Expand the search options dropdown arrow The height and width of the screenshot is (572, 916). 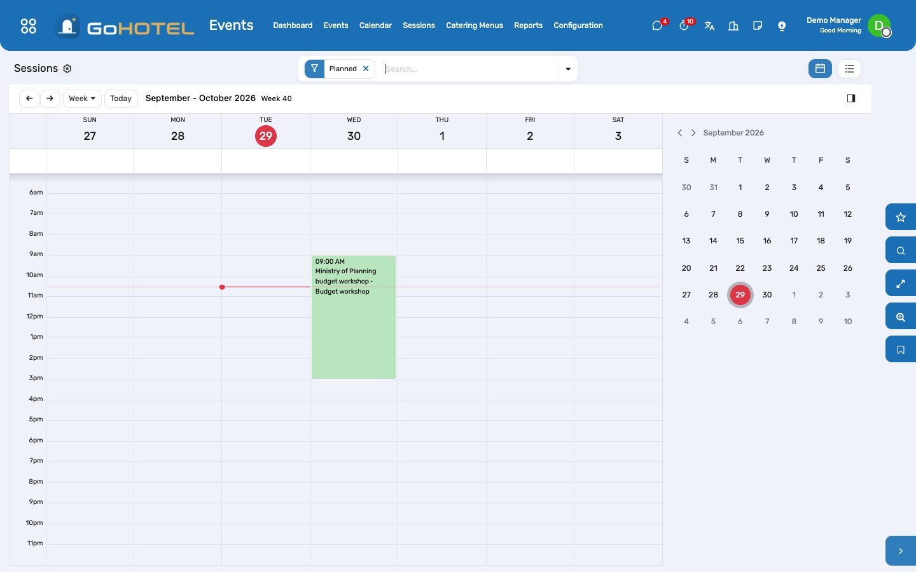(x=568, y=69)
